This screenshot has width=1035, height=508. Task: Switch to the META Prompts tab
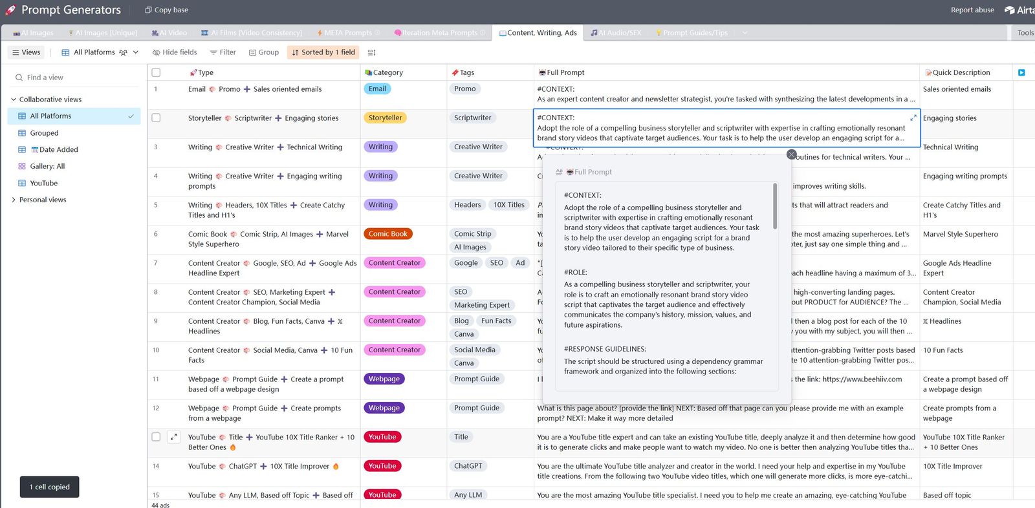(x=347, y=32)
